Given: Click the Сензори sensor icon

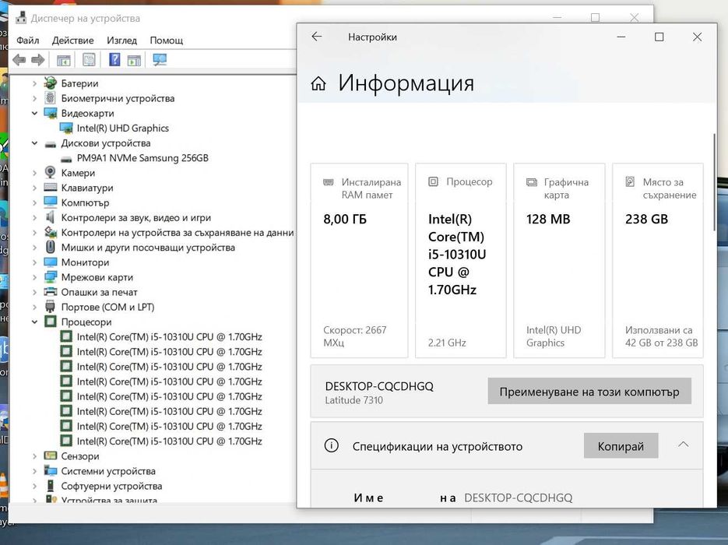Looking at the screenshot, I should pos(50,456).
